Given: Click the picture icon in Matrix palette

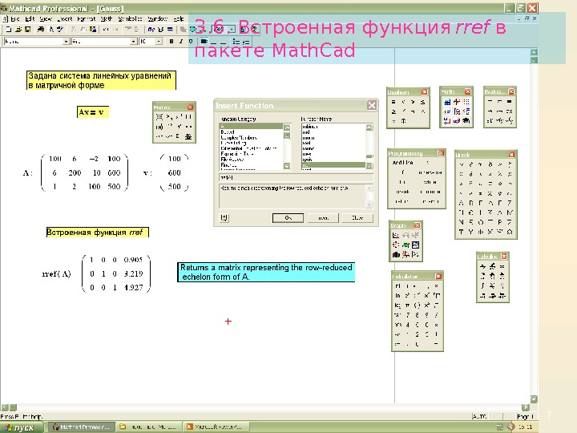Looking at the screenshot, I should (188, 136).
